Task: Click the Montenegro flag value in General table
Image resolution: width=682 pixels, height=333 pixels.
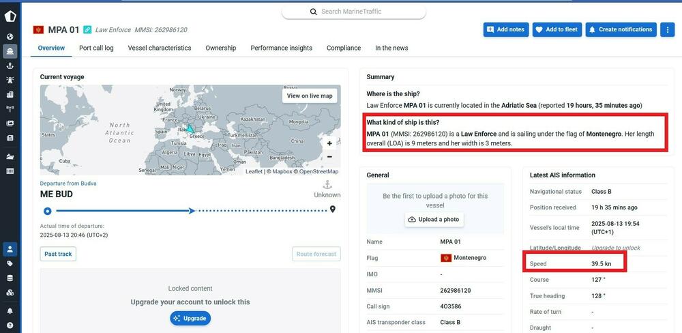Action: click(x=464, y=258)
